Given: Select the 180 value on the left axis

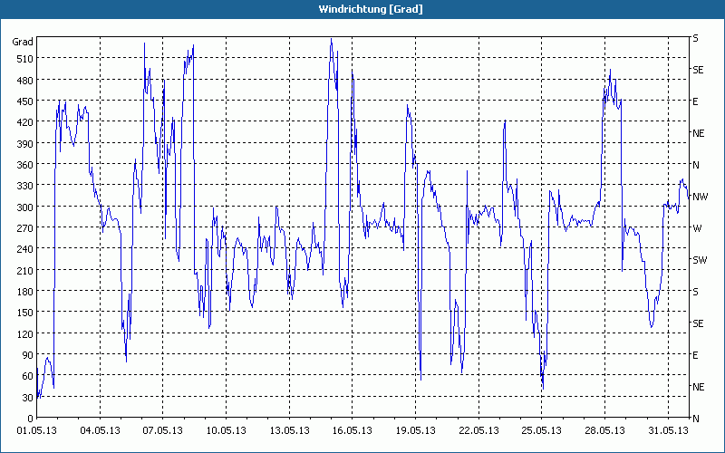Looking at the screenshot, I should (25, 292).
